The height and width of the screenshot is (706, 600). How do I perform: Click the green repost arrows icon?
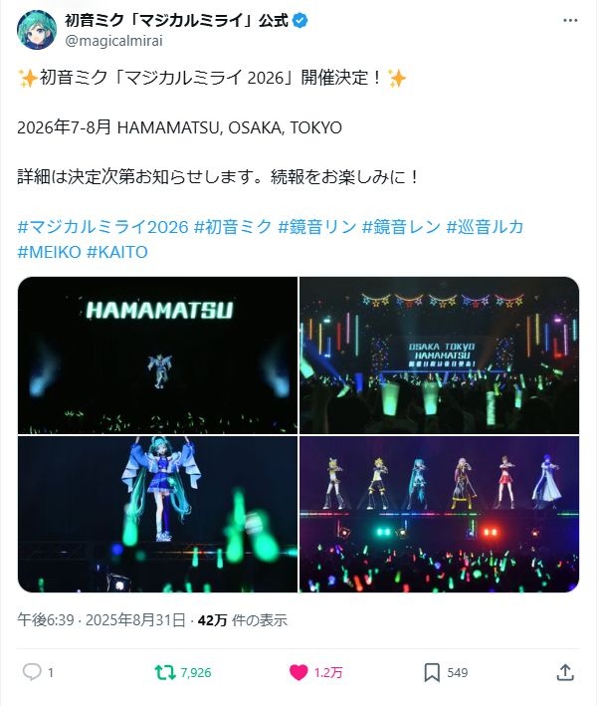[164, 672]
